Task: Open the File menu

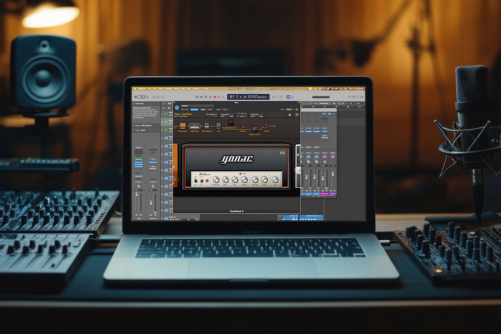Action: click(x=149, y=89)
